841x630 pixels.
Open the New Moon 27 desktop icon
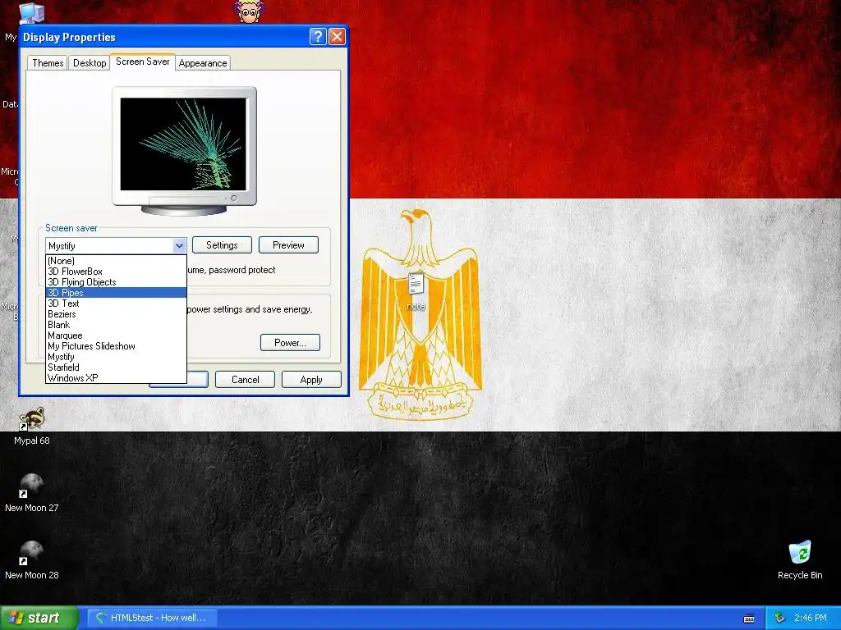tap(32, 493)
